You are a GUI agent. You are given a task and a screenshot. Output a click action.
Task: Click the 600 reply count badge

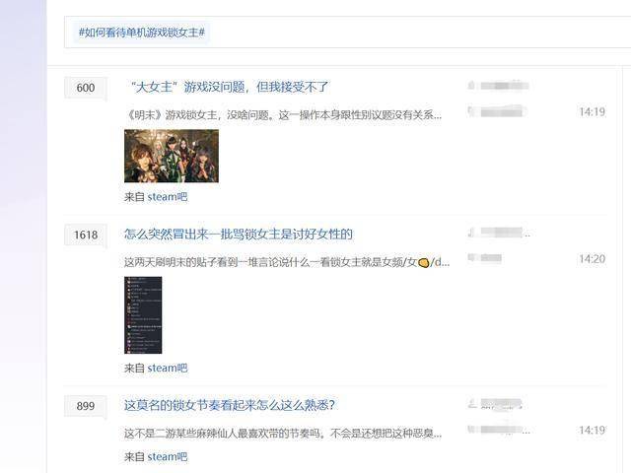click(x=86, y=88)
